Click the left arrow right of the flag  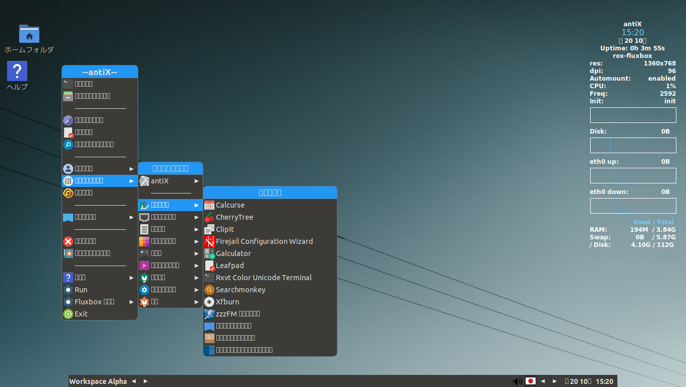pos(543,381)
